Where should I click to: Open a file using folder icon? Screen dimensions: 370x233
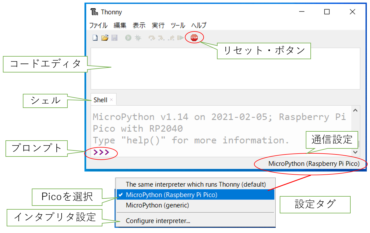[x=104, y=38]
